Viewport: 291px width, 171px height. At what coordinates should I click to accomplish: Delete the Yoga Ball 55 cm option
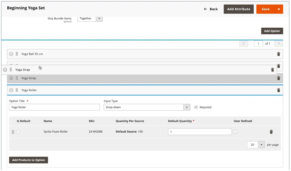[279, 54]
